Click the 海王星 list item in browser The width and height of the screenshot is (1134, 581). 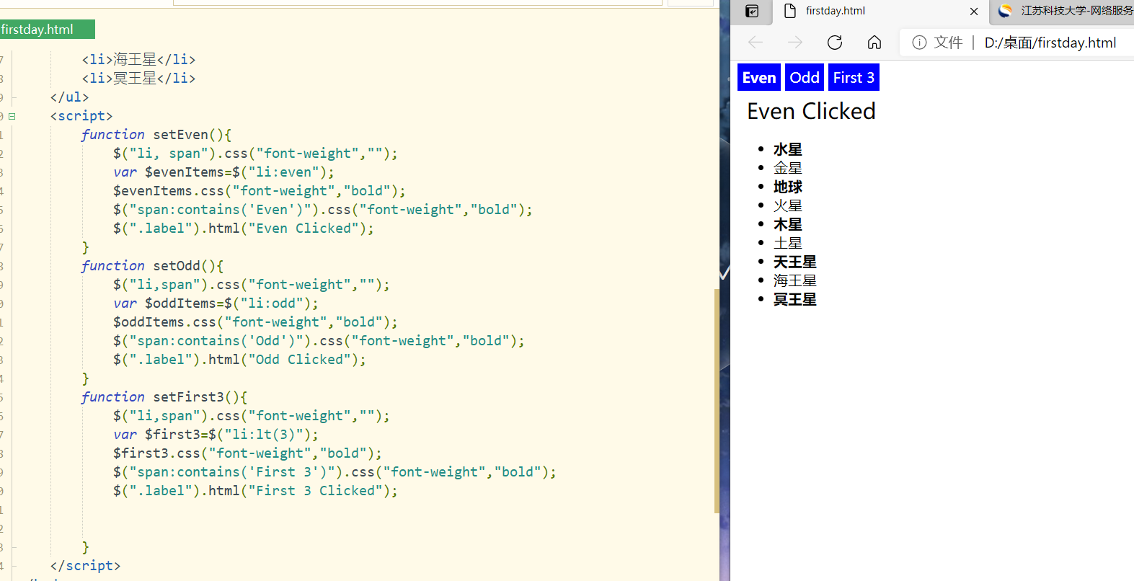coord(795,280)
